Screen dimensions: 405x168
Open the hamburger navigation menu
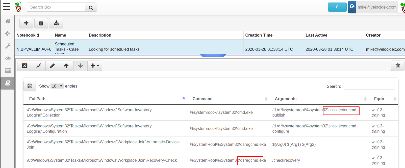tap(6, 7)
